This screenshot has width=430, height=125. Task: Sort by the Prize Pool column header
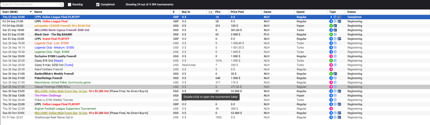[x=245, y=12]
